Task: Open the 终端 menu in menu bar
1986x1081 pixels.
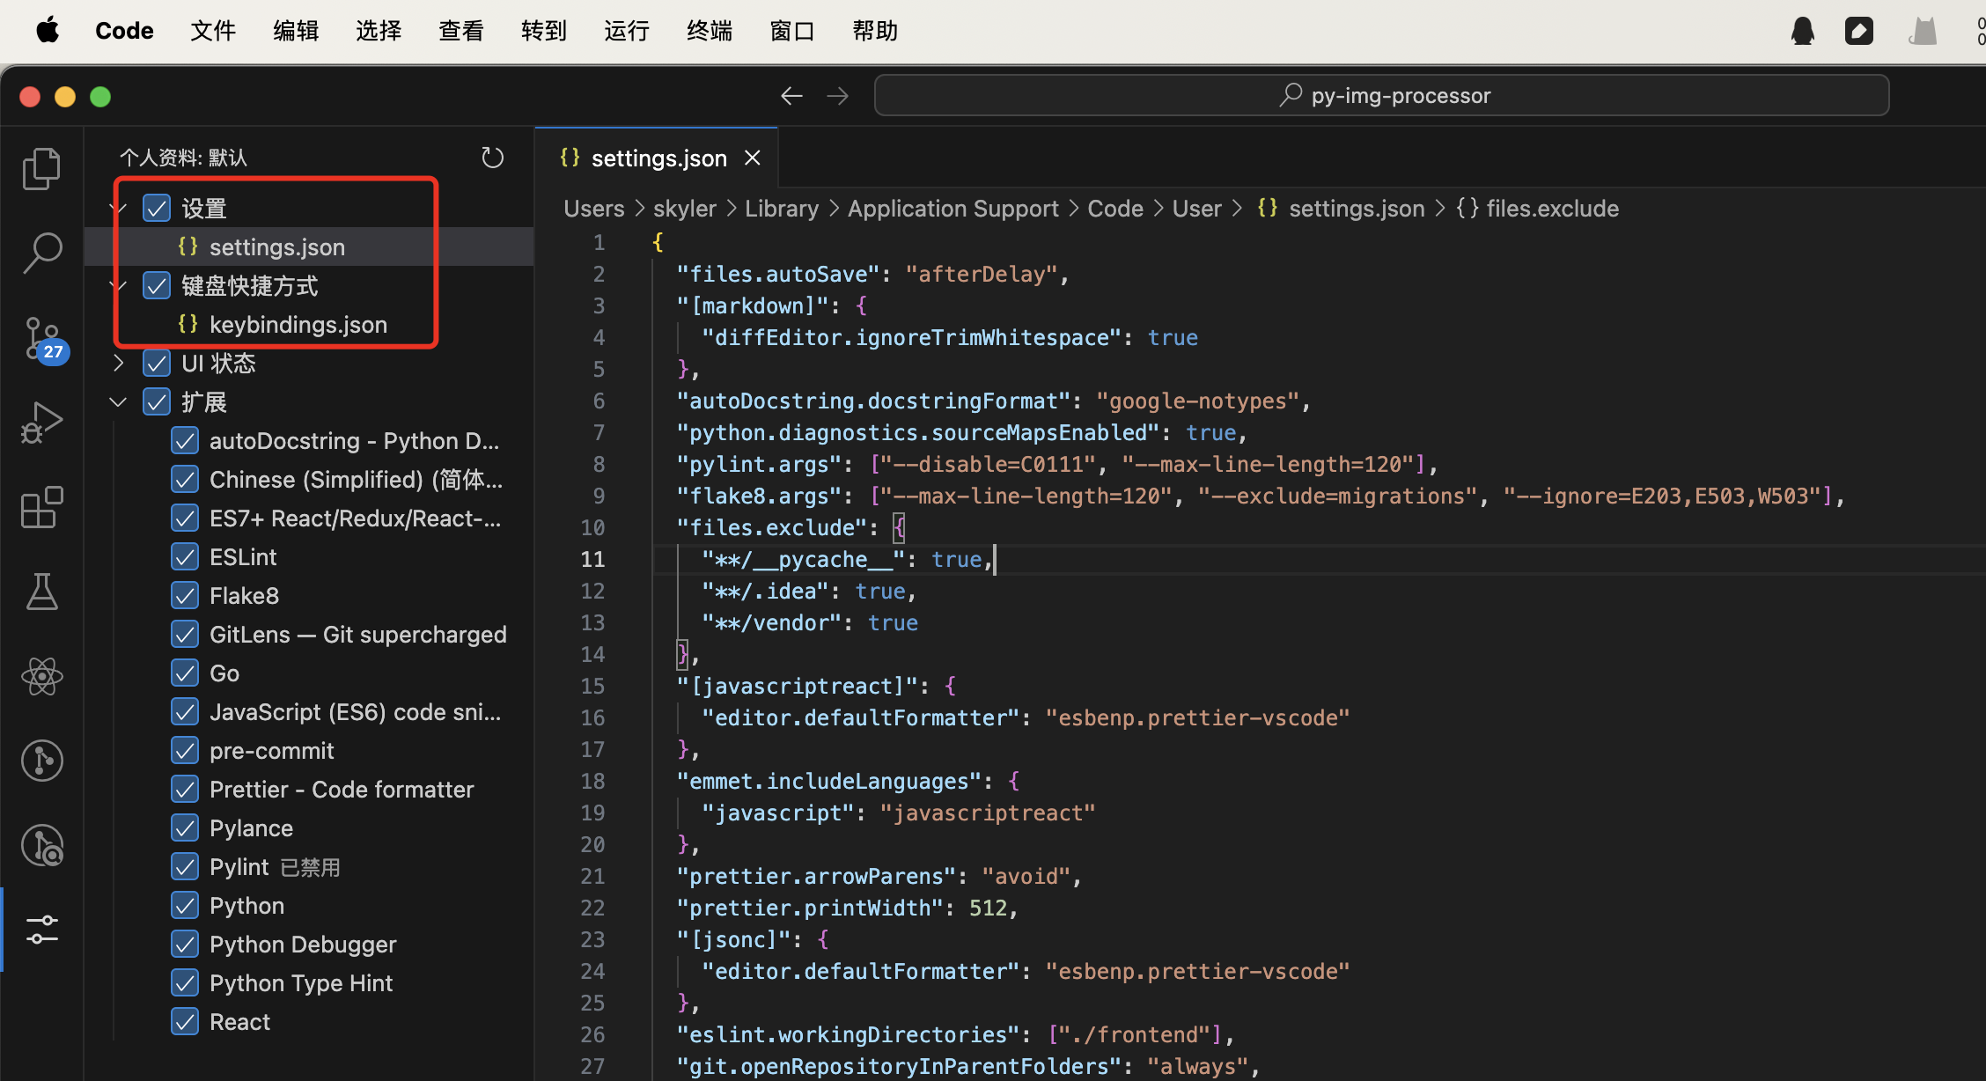Action: click(x=709, y=32)
